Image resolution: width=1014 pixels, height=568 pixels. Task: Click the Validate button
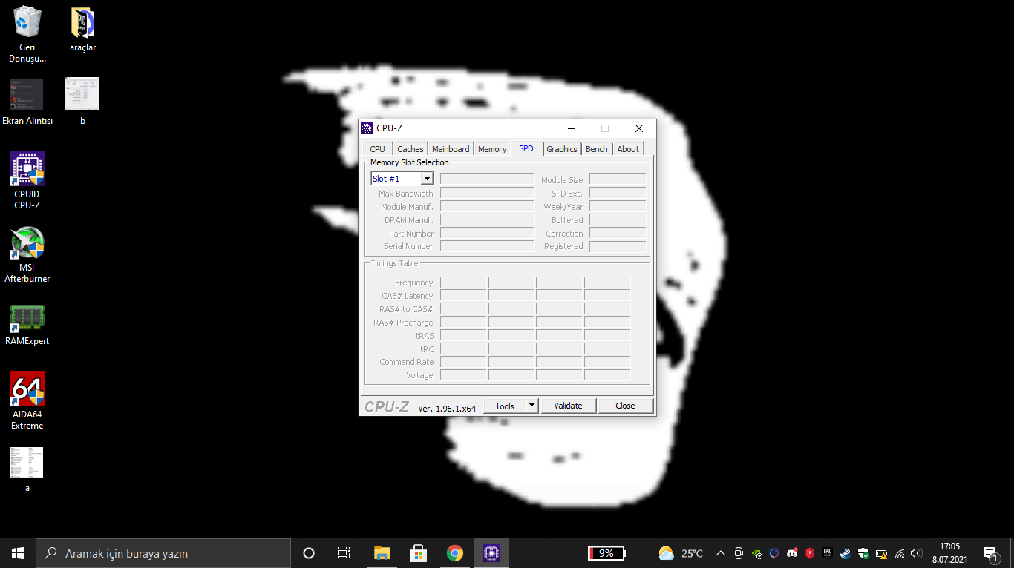coord(568,405)
